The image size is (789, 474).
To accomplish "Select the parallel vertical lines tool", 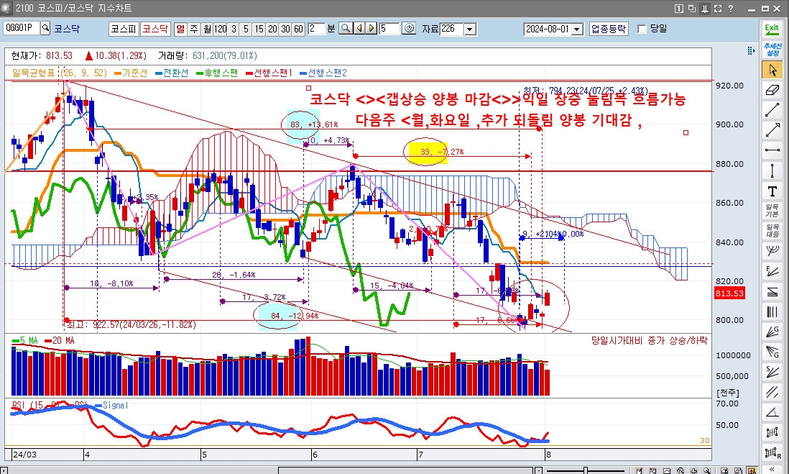I will (772, 311).
